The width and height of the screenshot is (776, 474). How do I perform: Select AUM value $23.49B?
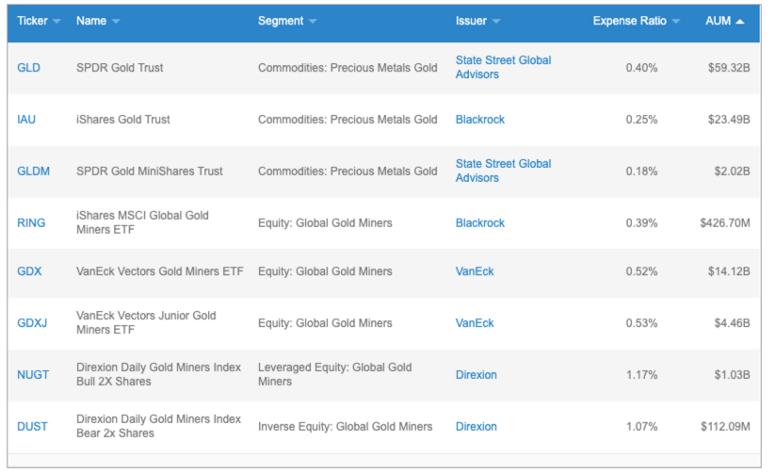(x=729, y=120)
